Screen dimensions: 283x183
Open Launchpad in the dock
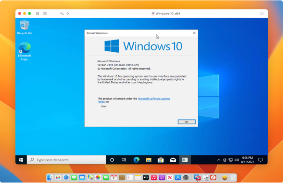pos(58,178)
